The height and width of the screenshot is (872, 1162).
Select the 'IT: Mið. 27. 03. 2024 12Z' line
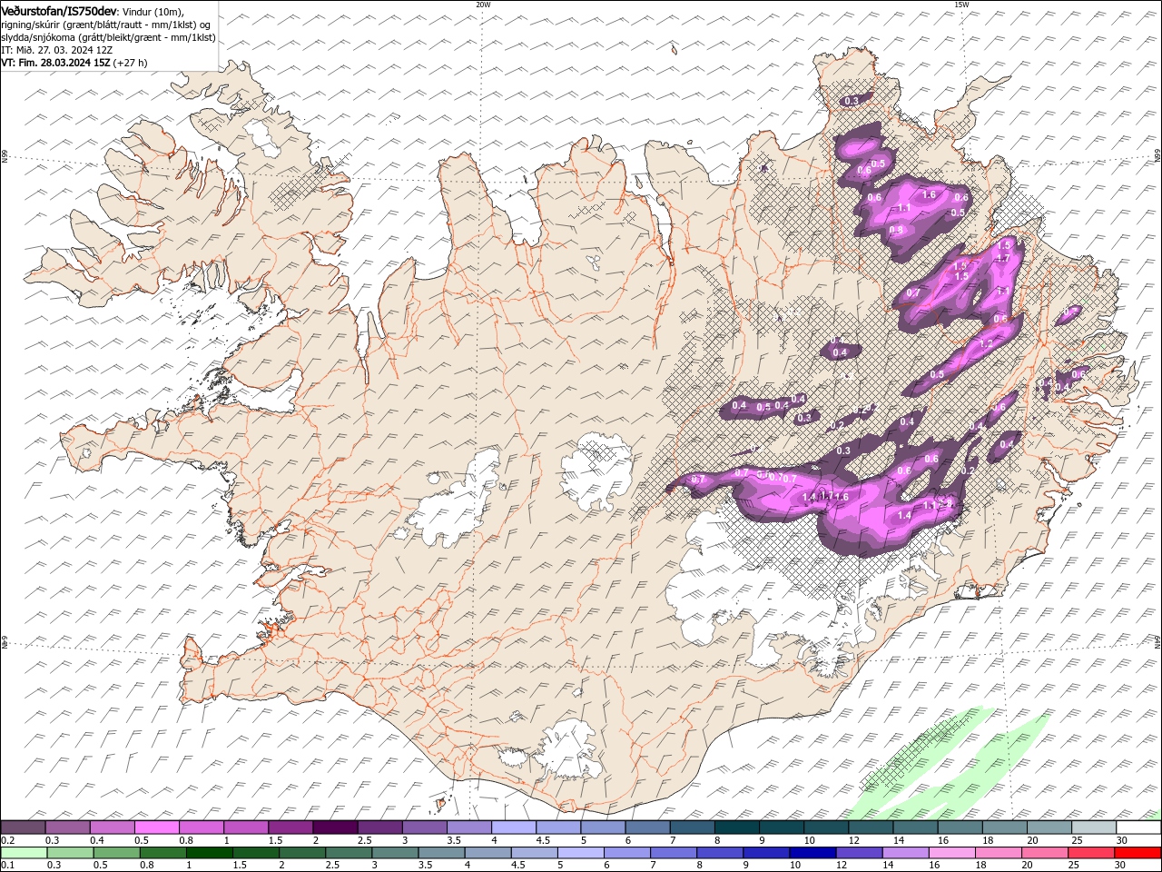coord(56,50)
